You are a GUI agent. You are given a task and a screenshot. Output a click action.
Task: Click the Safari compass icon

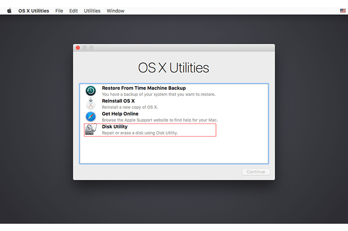pos(91,117)
